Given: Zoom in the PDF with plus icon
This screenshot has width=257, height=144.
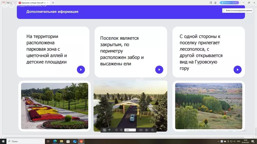Looking at the screenshot, I should (121, 130).
